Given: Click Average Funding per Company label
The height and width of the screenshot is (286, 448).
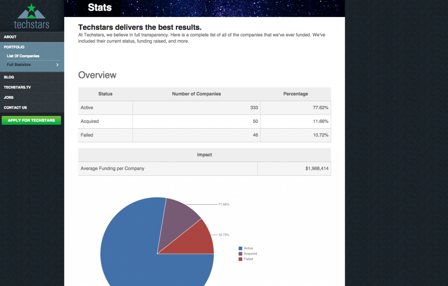Looking at the screenshot, I should [112, 168].
